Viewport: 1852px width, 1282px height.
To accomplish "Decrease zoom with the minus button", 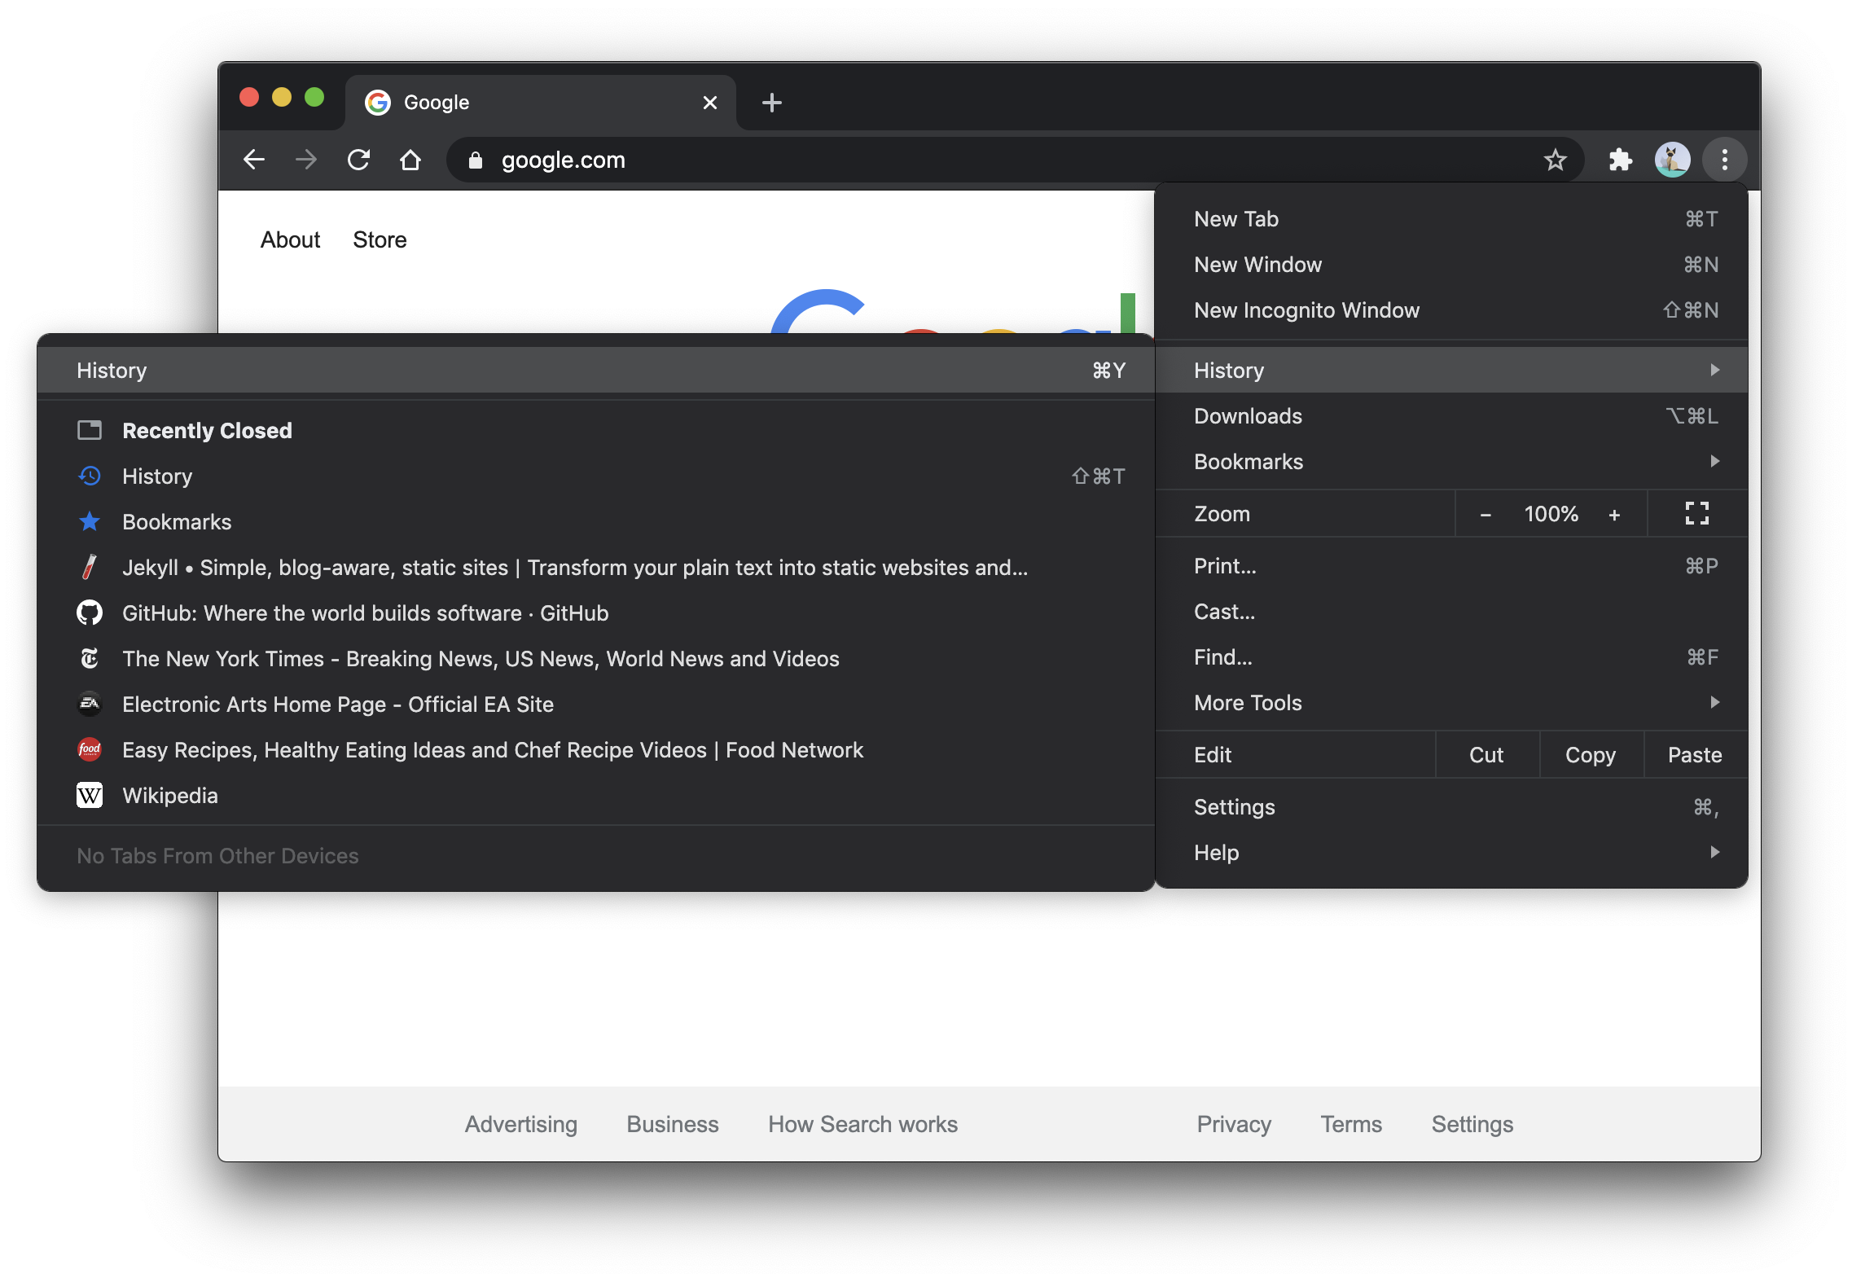I will (1486, 514).
